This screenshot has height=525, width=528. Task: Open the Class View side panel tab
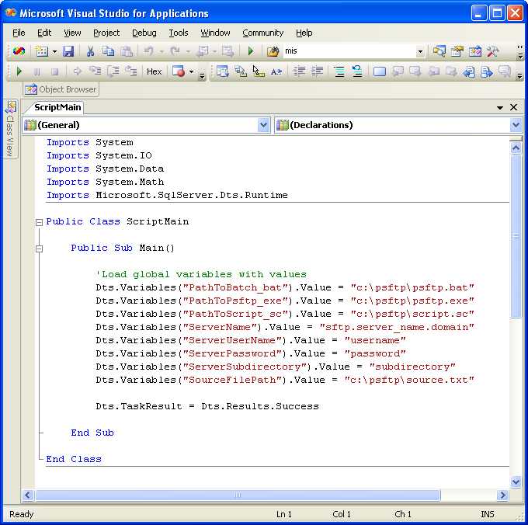(x=10, y=129)
